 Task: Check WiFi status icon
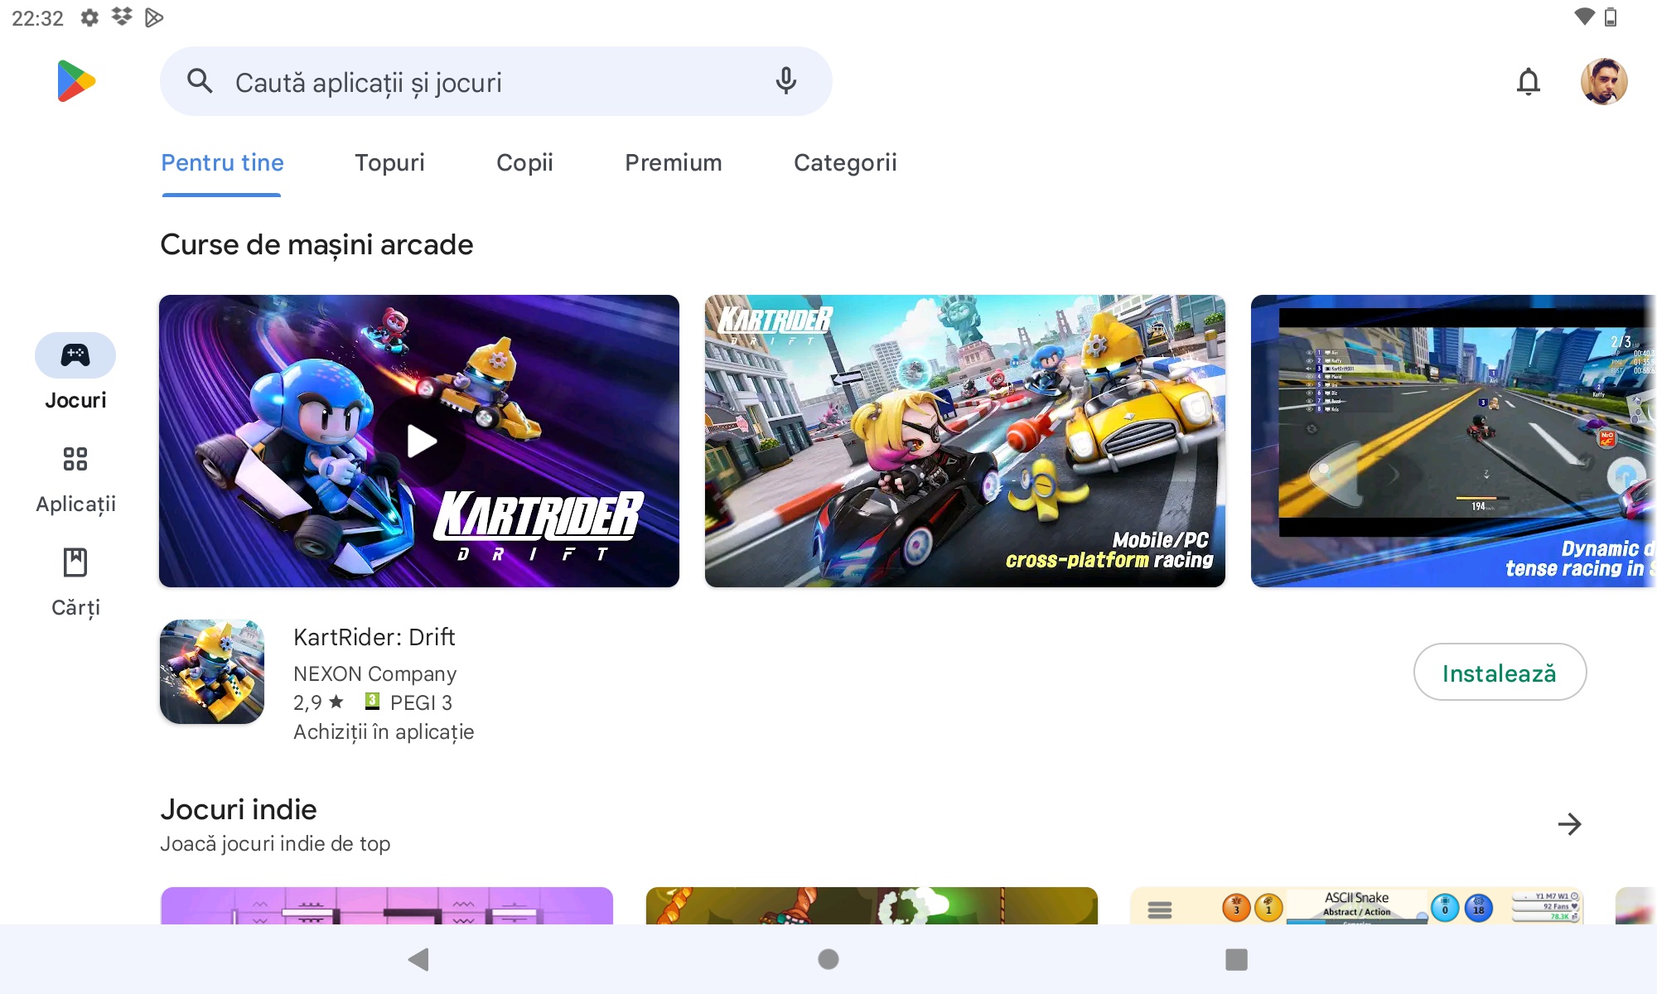[1584, 17]
